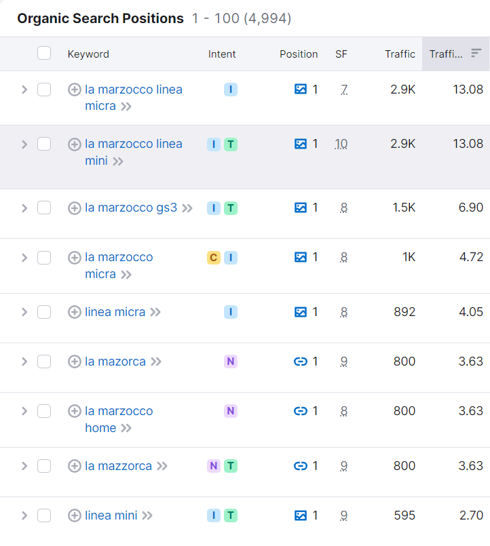490x546 pixels.
Task: Check the la mazorca row checkbox
Action: pos(44,362)
